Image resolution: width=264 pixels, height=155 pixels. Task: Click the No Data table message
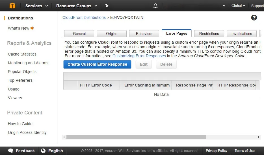click(x=161, y=94)
